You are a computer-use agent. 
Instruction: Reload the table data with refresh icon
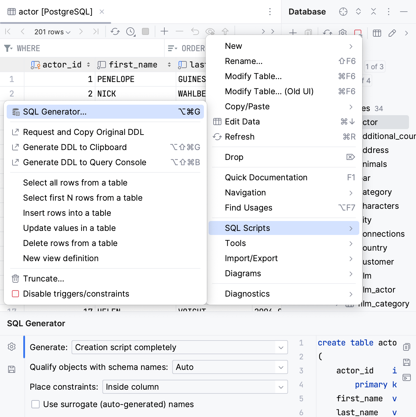point(115,31)
